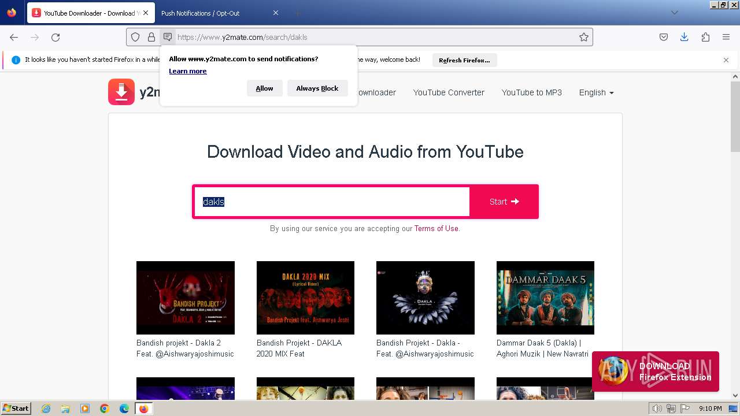Image resolution: width=740 pixels, height=416 pixels.
Task: Click the site security padlock icon
Action: point(151,37)
